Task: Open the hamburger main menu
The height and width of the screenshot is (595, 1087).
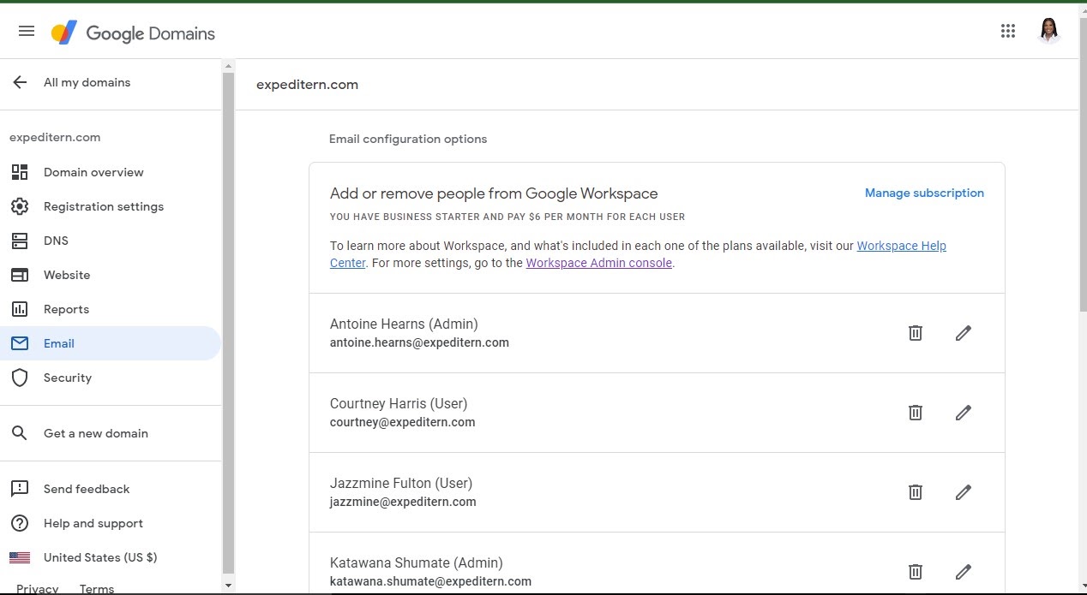Action: pos(27,32)
